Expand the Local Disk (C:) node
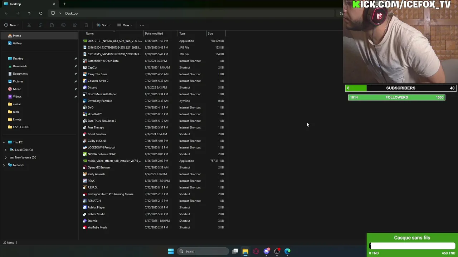This screenshot has height=257, width=458. (6, 150)
